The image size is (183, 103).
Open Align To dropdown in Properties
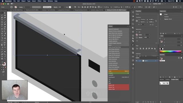click(137, 48)
